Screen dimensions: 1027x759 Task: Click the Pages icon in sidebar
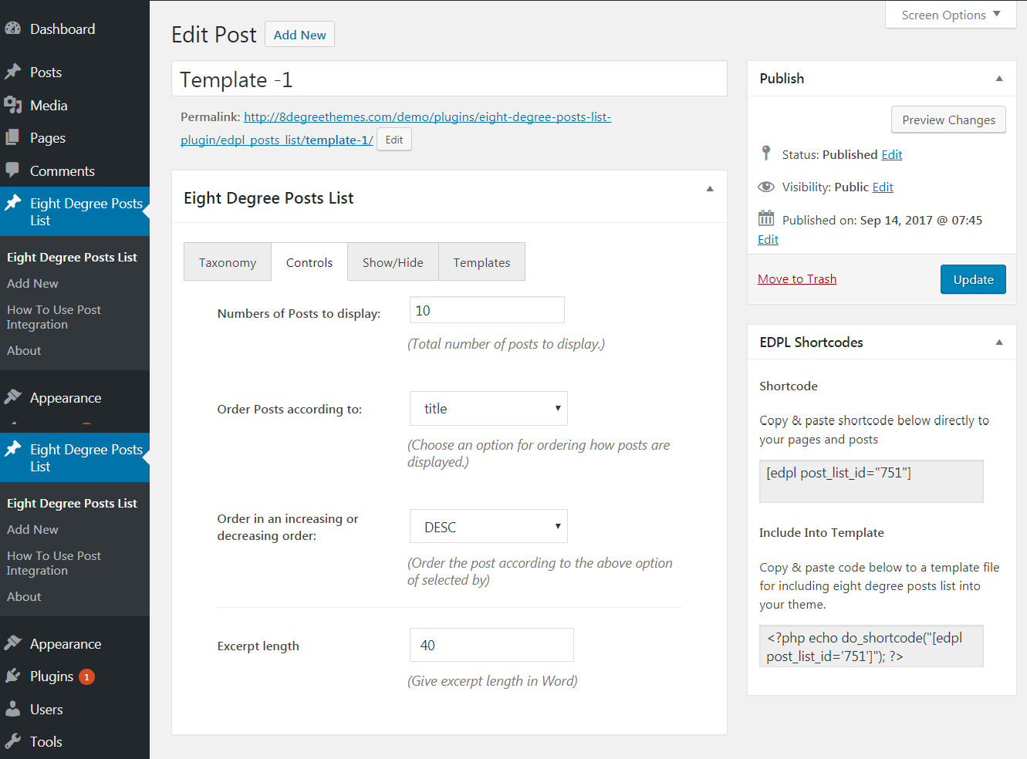click(12, 137)
